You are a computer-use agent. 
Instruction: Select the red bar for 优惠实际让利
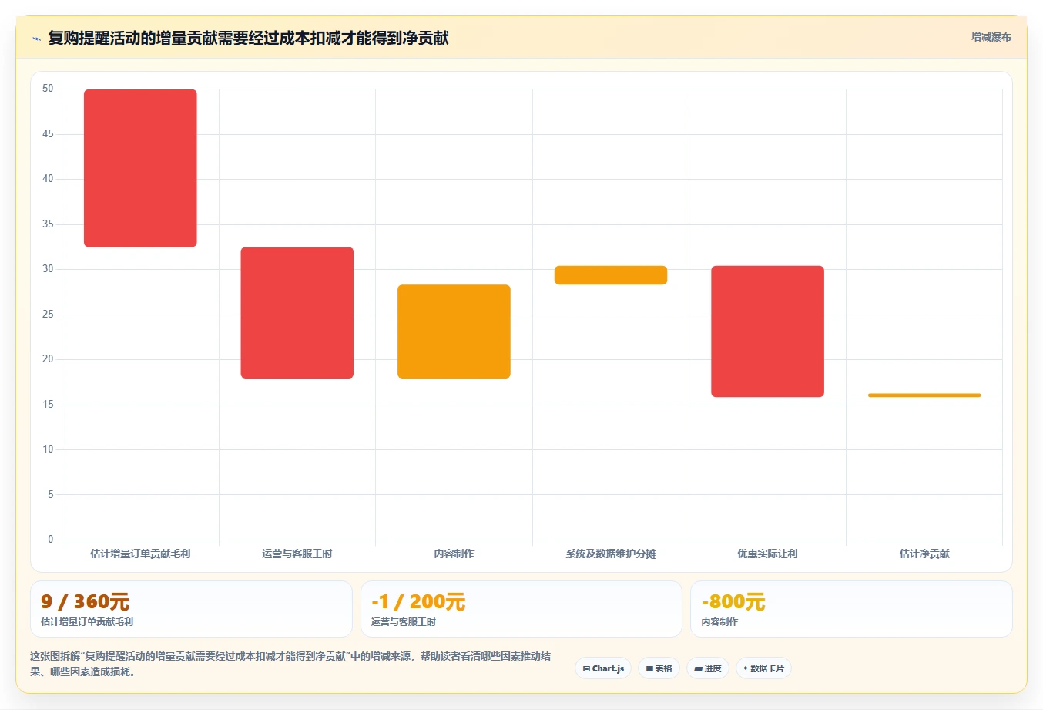coord(767,331)
